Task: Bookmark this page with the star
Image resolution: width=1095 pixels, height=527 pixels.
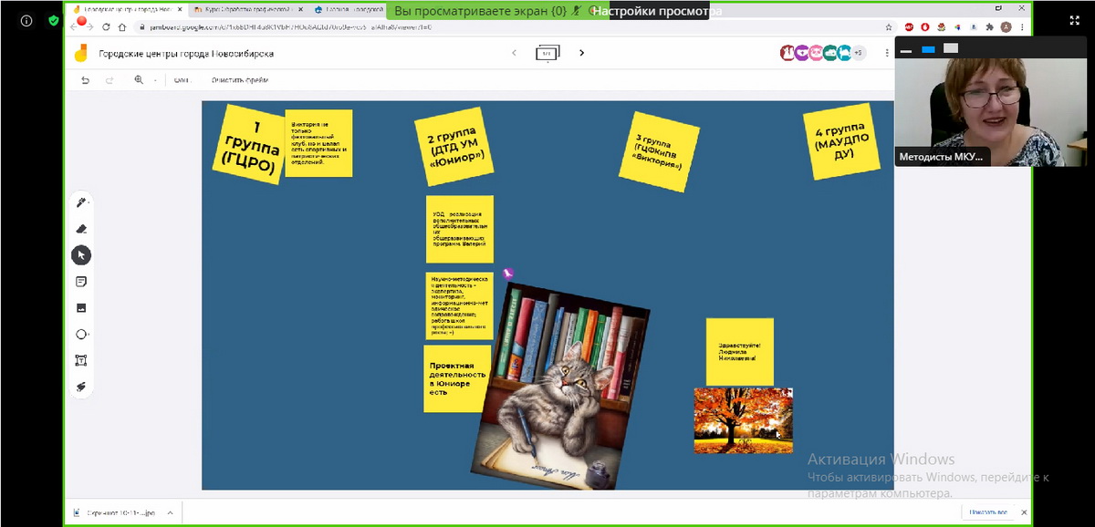Action: [889, 27]
